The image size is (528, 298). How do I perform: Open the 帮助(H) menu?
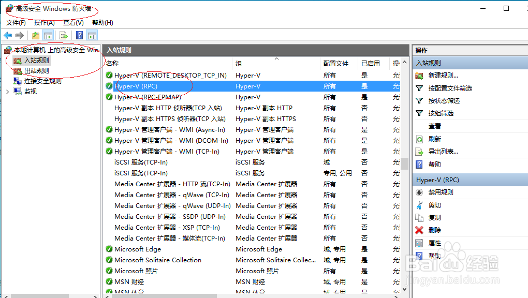pos(102,23)
